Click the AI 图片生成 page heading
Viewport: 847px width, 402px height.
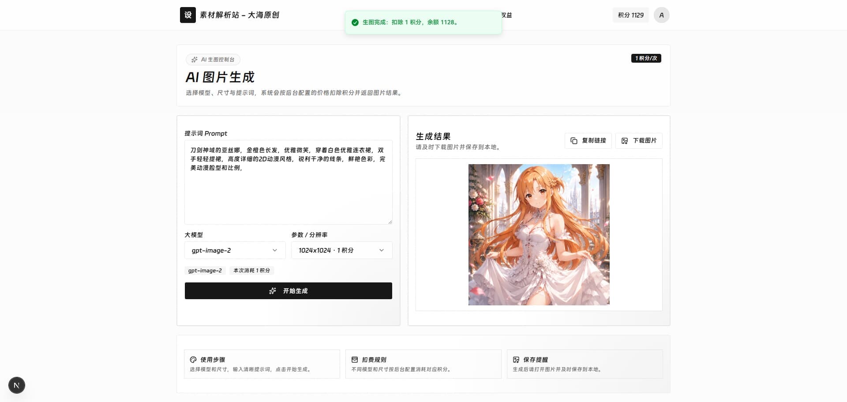220,77
